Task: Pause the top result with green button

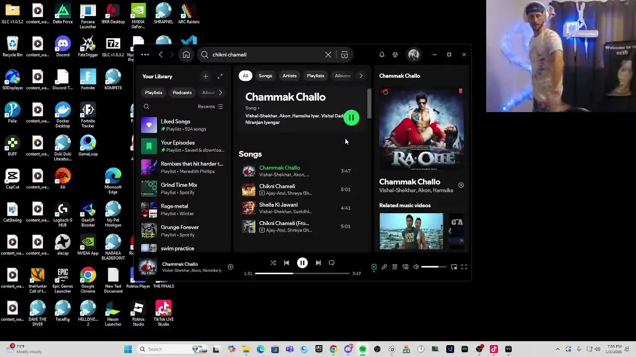Action: [351, 118]
